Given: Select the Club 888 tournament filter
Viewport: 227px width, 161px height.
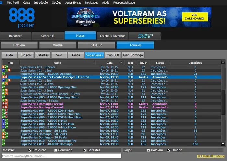Looking at the screenshot, I should tap(113, 55).
